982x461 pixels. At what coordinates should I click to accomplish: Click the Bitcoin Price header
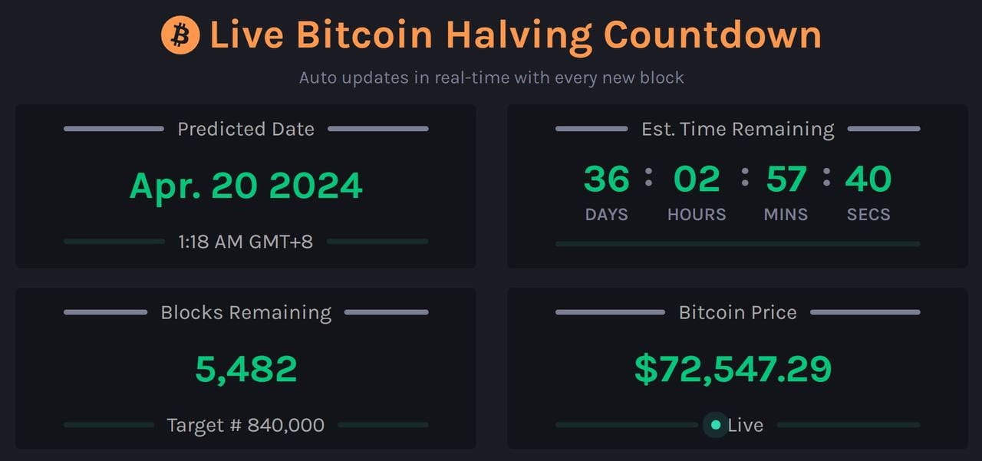pos(738,312)
